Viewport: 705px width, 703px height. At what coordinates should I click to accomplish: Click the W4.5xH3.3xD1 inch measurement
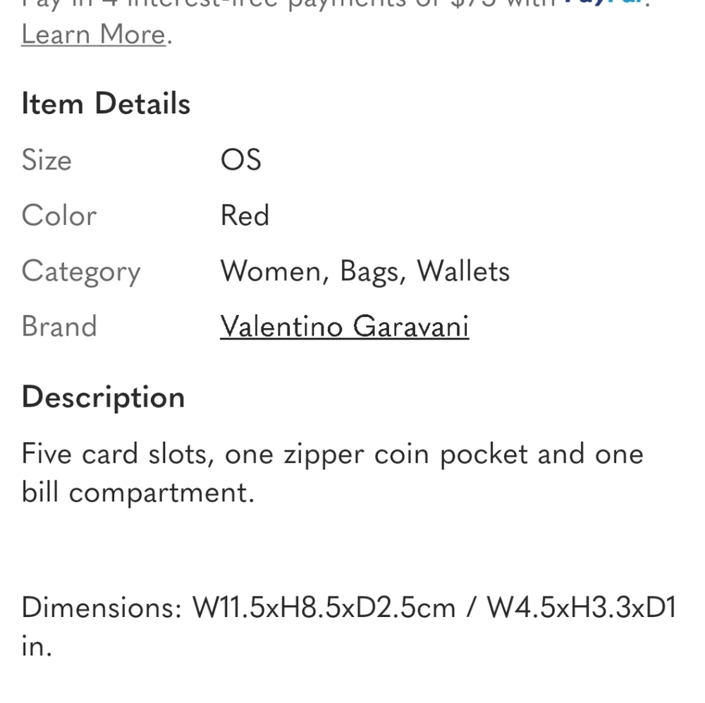(582, 608)
